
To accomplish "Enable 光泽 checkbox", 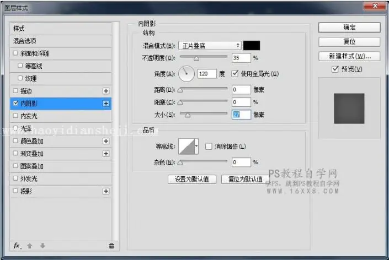I will pos(15,128).
